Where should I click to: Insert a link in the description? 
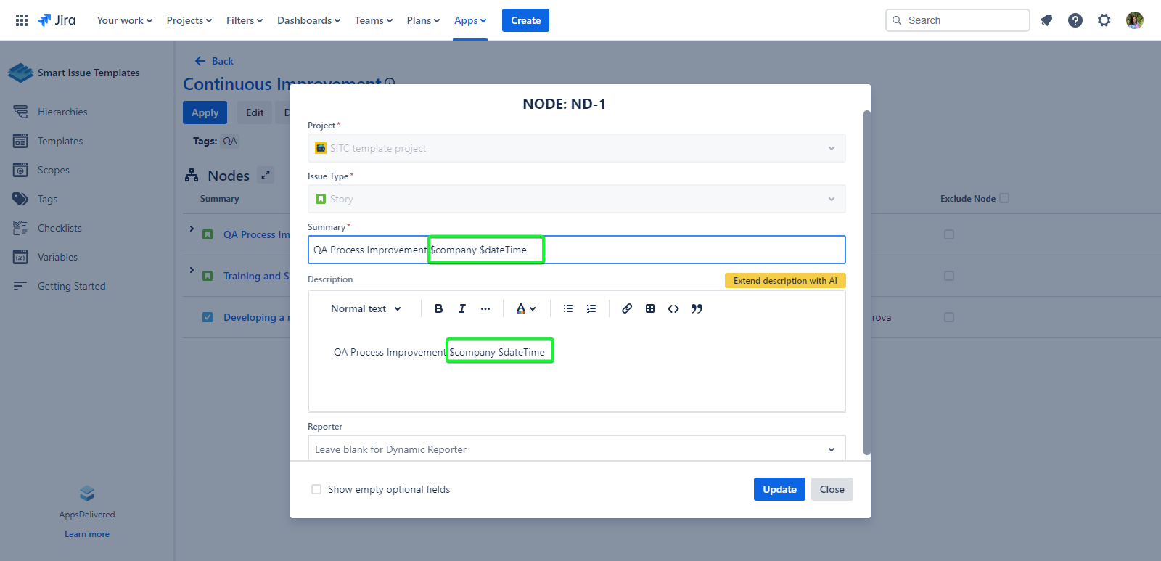coord(627,308)
